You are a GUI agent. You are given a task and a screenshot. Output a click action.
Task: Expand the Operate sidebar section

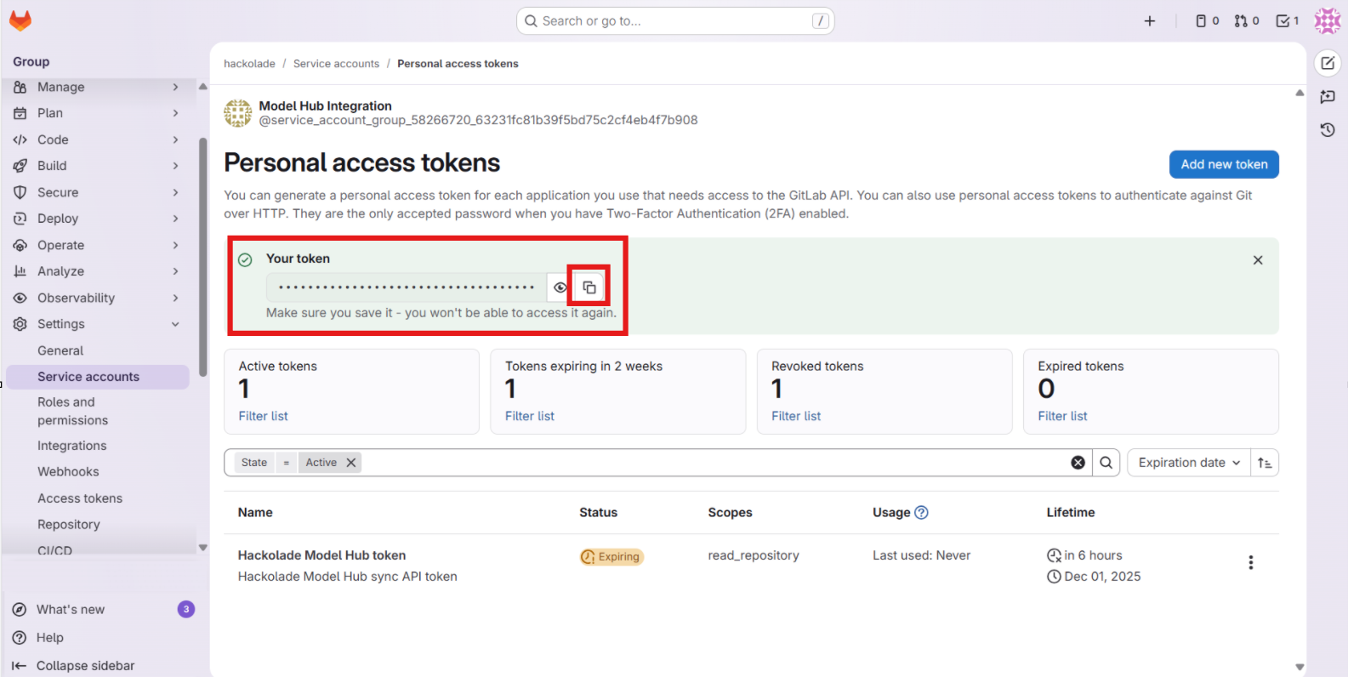pyautogui.click(x=98, y=245)
